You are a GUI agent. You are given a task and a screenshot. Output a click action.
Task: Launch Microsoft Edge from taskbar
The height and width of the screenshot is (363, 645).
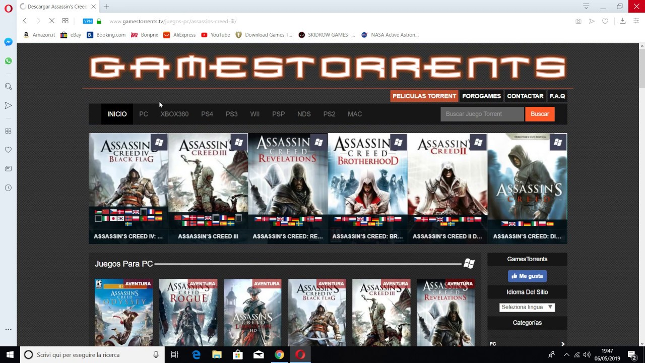click(196, 355)
